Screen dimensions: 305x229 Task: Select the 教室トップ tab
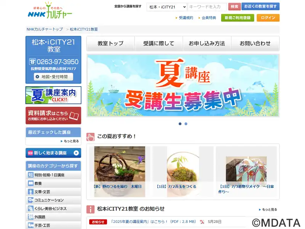(x=111, y=44)
